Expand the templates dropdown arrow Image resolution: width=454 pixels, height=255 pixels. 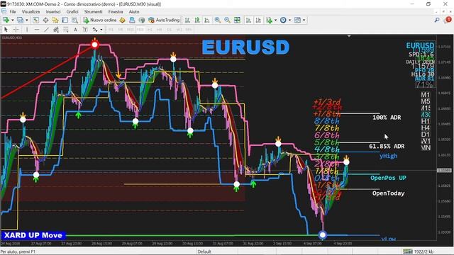pyautogui.click(x=304, y=20)
